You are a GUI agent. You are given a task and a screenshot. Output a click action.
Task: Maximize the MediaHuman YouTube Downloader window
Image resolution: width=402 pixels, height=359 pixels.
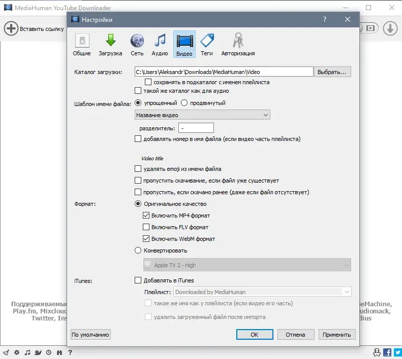(368, 8)
